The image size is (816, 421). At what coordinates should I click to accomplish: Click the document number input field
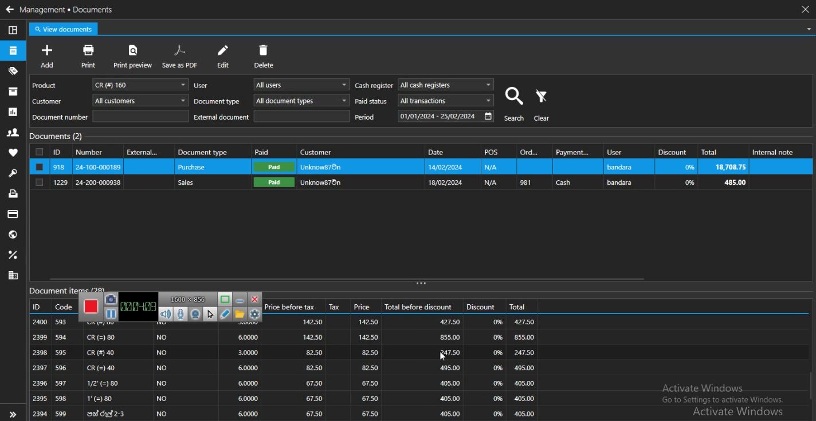(x=140, y=117)
